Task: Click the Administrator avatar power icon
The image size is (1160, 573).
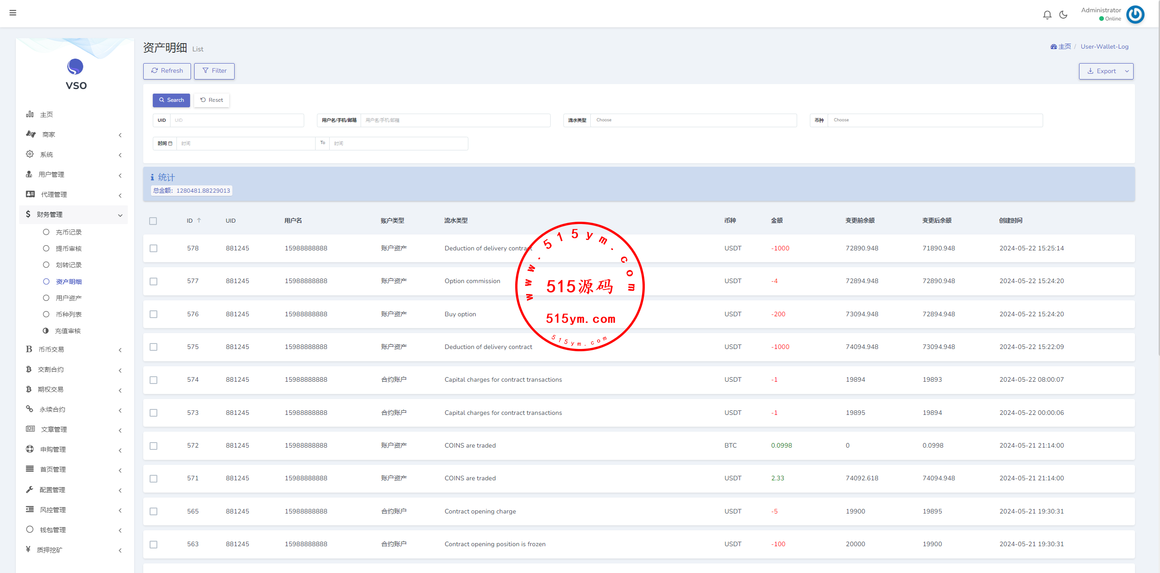Action: coord(1135,15)
